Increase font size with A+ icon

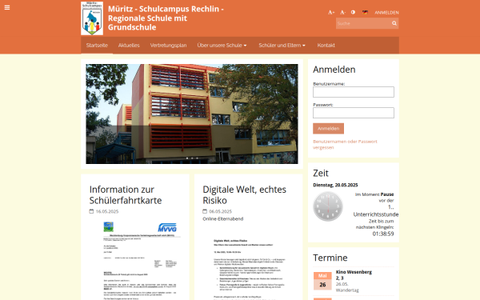[331, 12]
